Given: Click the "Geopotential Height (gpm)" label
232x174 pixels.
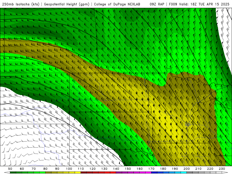Looking at the screenshot, I should [67, 4].
